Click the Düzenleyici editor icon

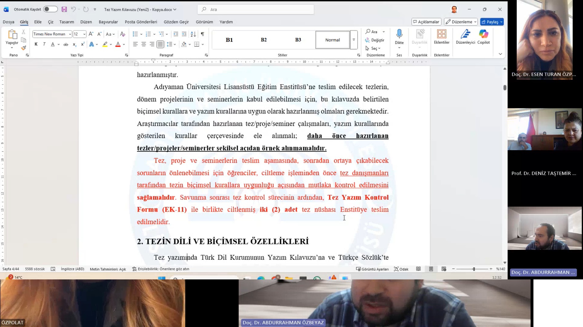tap(465, 34)
